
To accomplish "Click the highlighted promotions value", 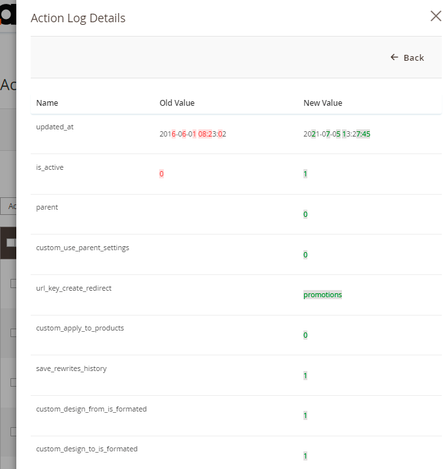I will 322,295.
